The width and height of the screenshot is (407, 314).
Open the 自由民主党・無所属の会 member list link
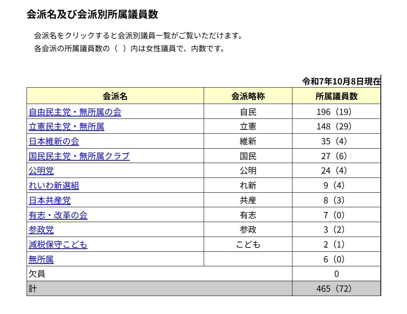[x=75, y=112]
